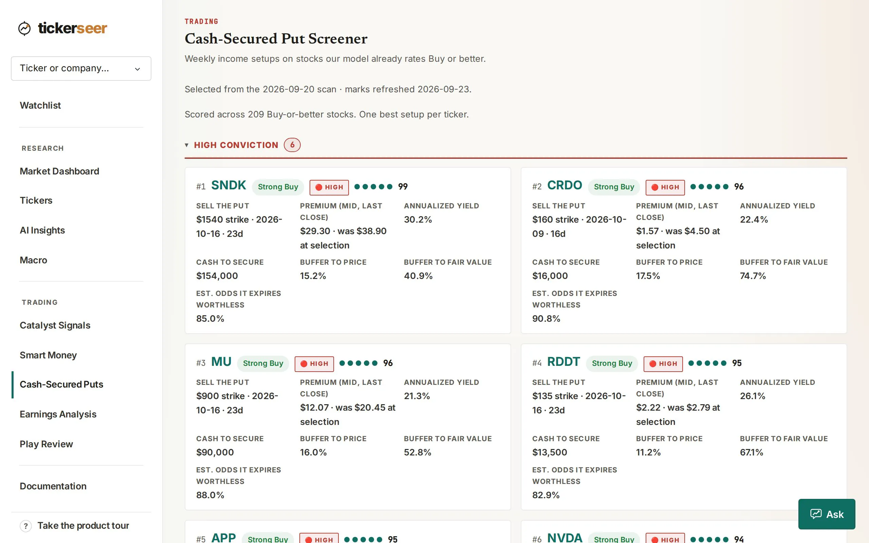The image size is (869, 543).
Task: Open the Documentation link
Action: click(x=53, y=486)
